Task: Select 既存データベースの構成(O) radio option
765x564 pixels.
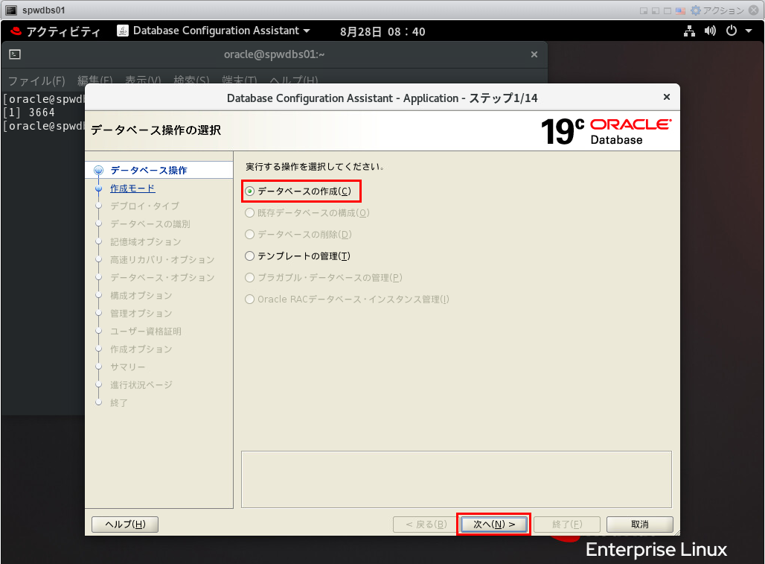Action: [x=250, y=213]
